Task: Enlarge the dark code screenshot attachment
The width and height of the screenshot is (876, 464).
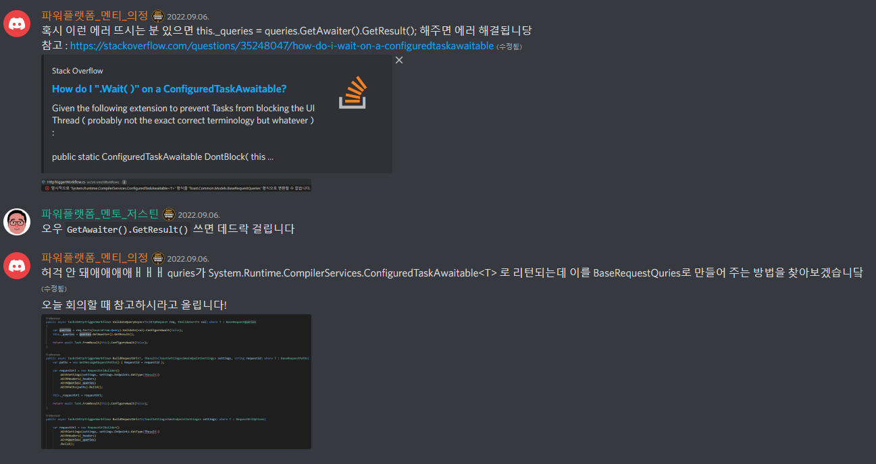Action: tap(176, 381)
